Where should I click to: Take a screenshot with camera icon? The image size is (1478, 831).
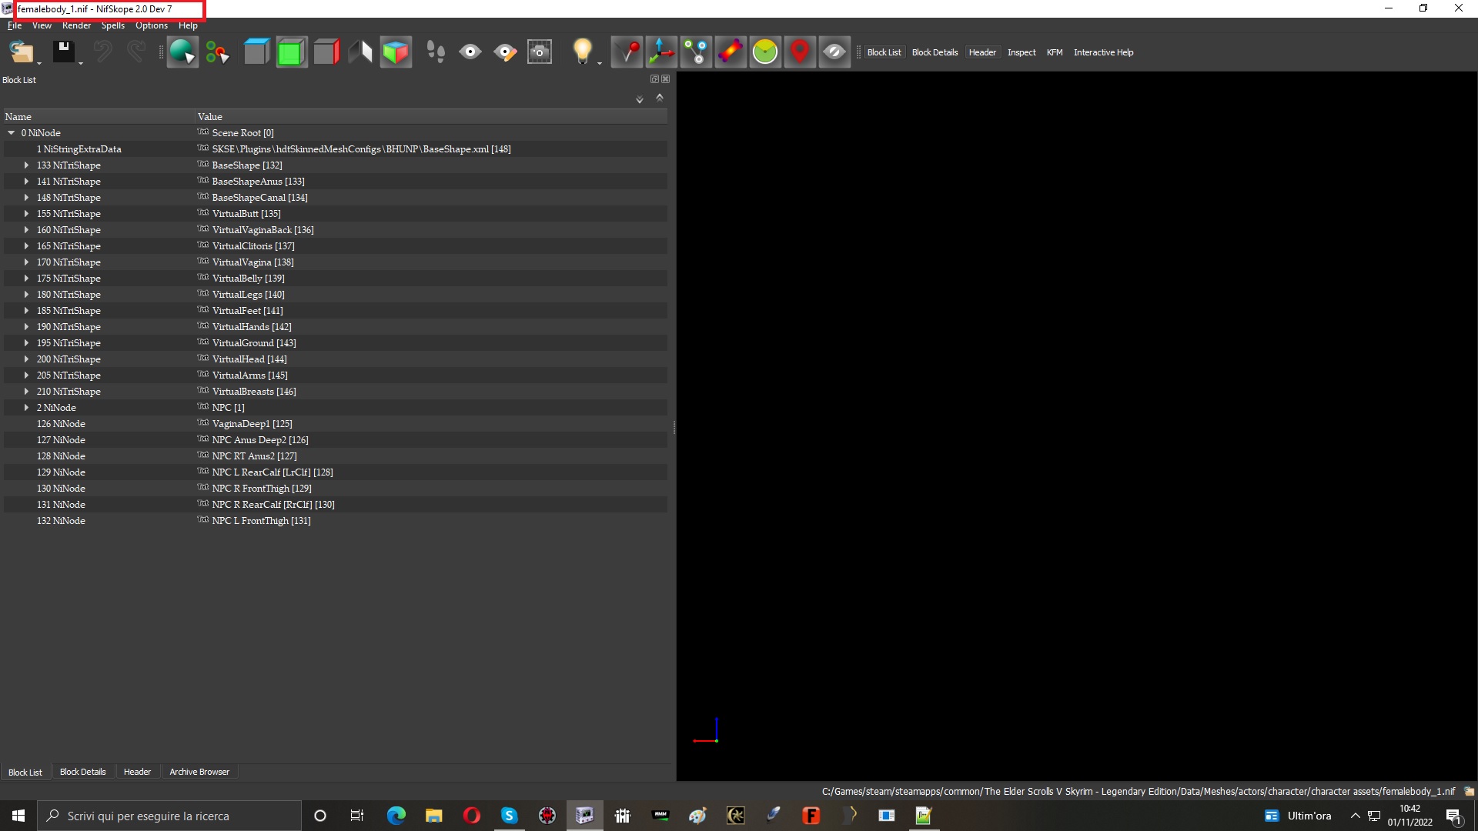540,52
